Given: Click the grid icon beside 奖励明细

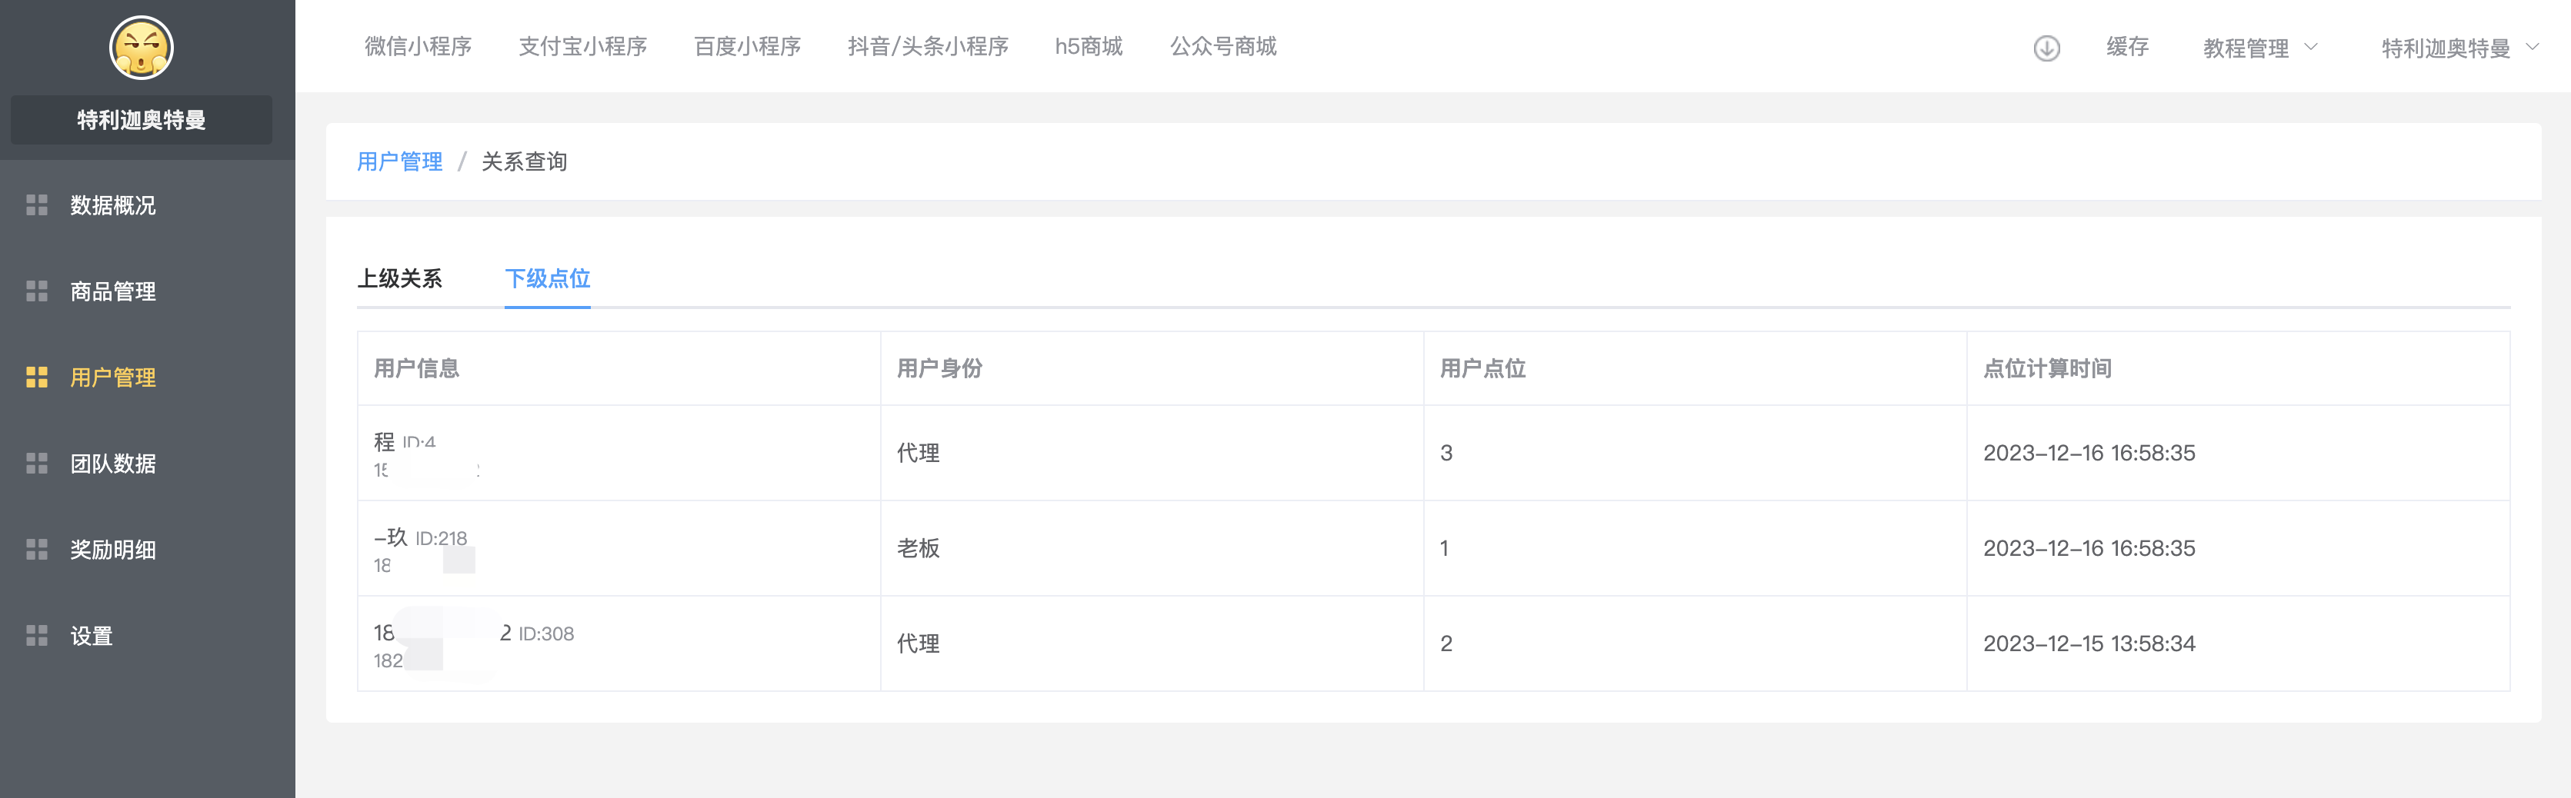Looking at the screenshot, I should pos(37,550).
